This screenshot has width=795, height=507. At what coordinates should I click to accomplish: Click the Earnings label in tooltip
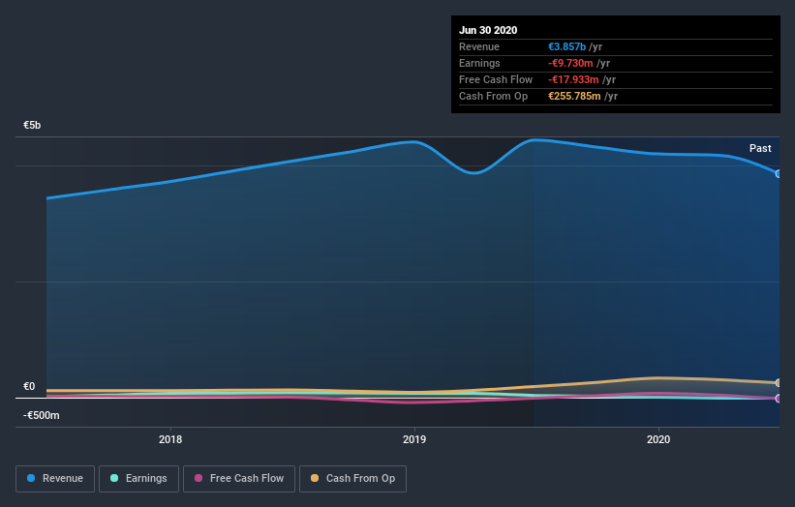point(479,63)
